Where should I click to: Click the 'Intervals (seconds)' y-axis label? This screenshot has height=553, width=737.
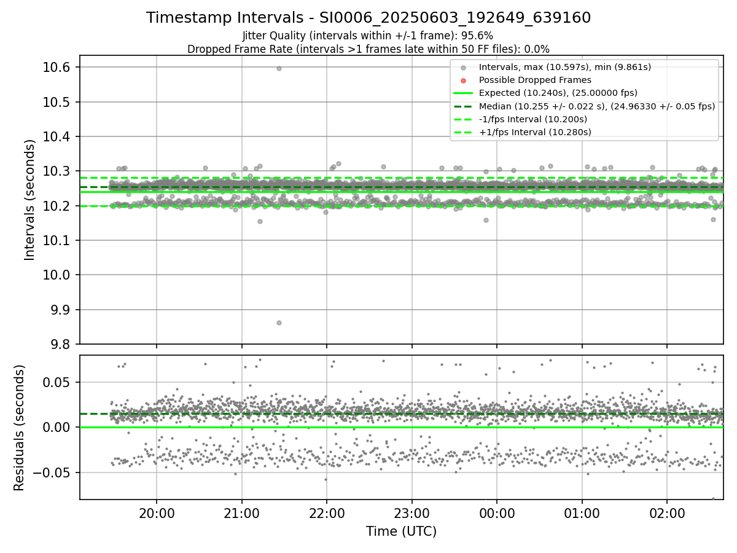tap(30, 200)
